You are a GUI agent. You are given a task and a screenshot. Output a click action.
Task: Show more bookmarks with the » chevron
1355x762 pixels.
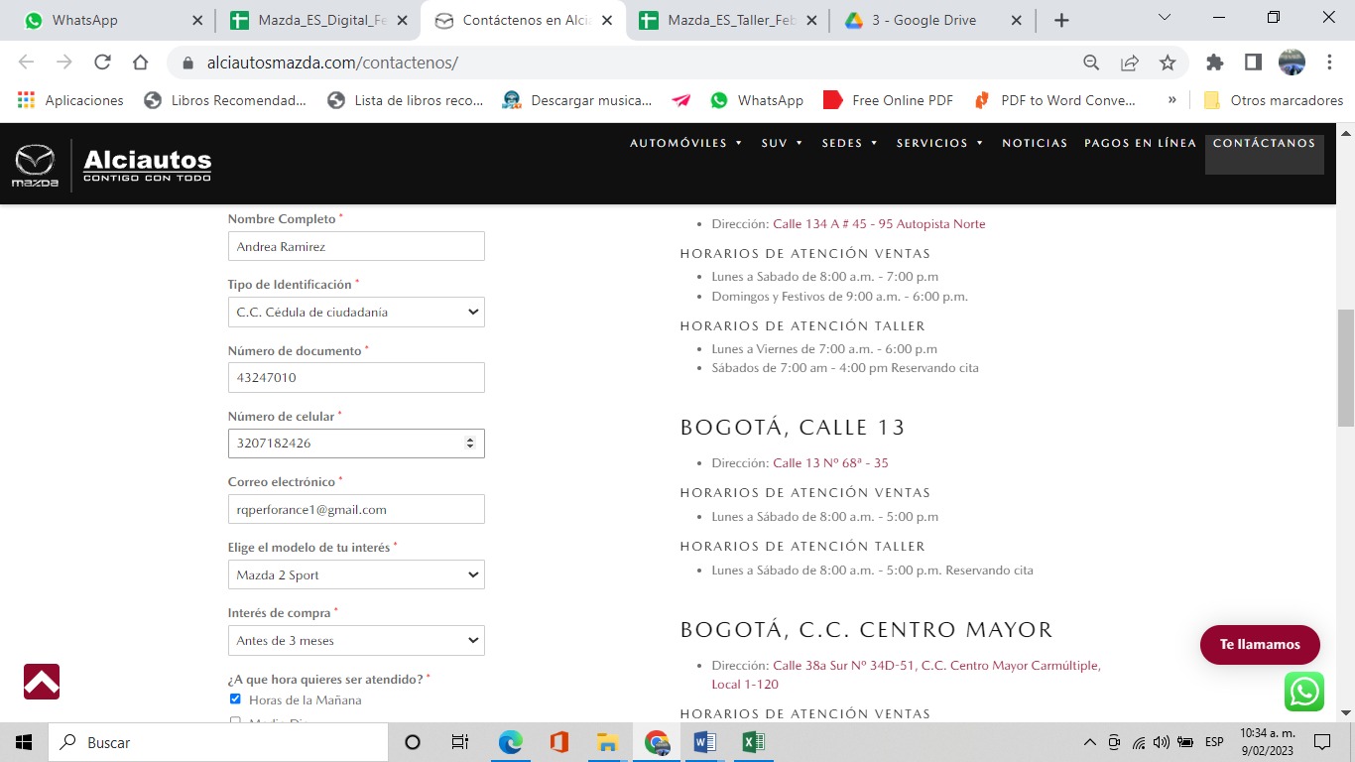coord(1172,100)
